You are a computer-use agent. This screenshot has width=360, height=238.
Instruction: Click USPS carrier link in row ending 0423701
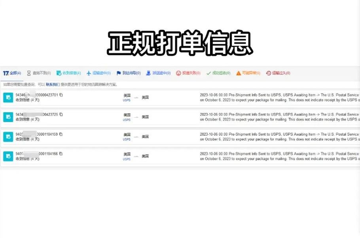127,100
